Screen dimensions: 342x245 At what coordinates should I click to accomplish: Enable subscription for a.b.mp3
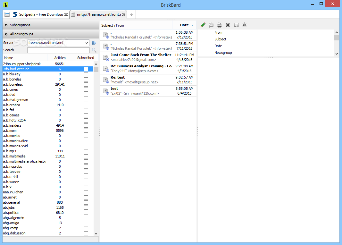click(x=86, y=151)
